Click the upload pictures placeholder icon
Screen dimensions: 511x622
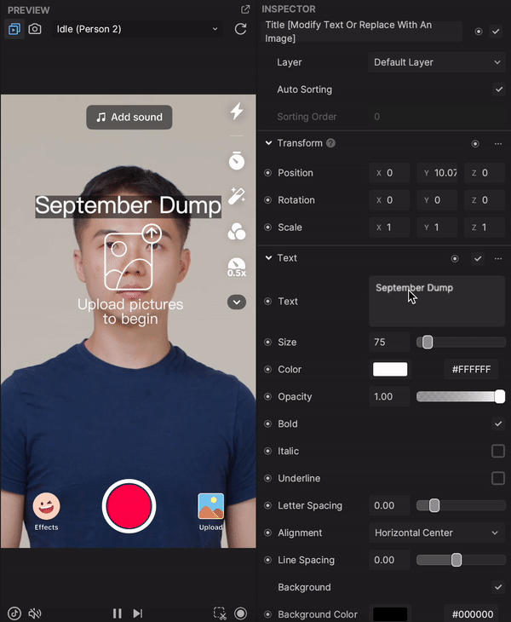point(132,257)
